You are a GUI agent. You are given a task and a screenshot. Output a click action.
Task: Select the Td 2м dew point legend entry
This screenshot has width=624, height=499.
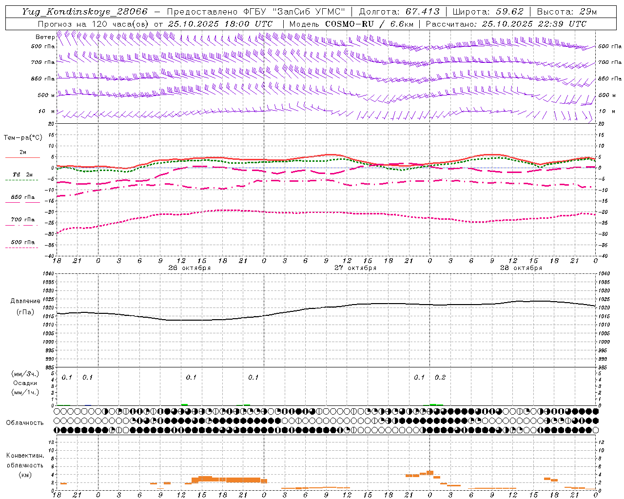[22, 174]
